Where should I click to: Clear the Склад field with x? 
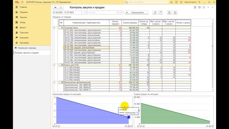pyautogui.click(x=122, y=13)
